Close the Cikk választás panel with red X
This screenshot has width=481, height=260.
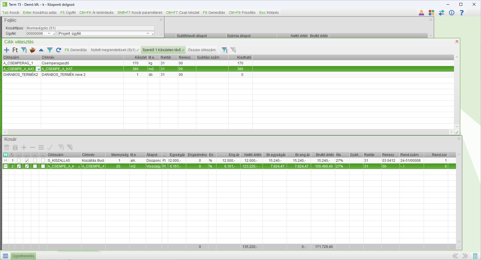[x=457, y=41]
